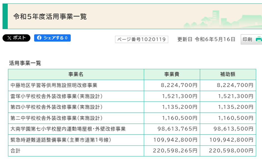Click the ポスト button text
The image size is (262, 159).
click(x=20, y=38)
